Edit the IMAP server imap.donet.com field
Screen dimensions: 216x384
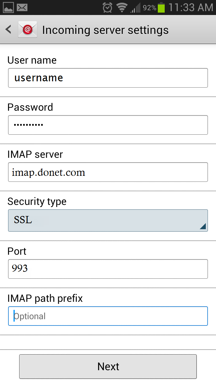tap(108, 172)
